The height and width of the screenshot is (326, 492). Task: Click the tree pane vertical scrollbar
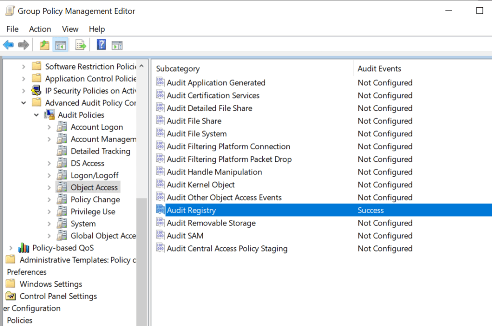(142, 144)
